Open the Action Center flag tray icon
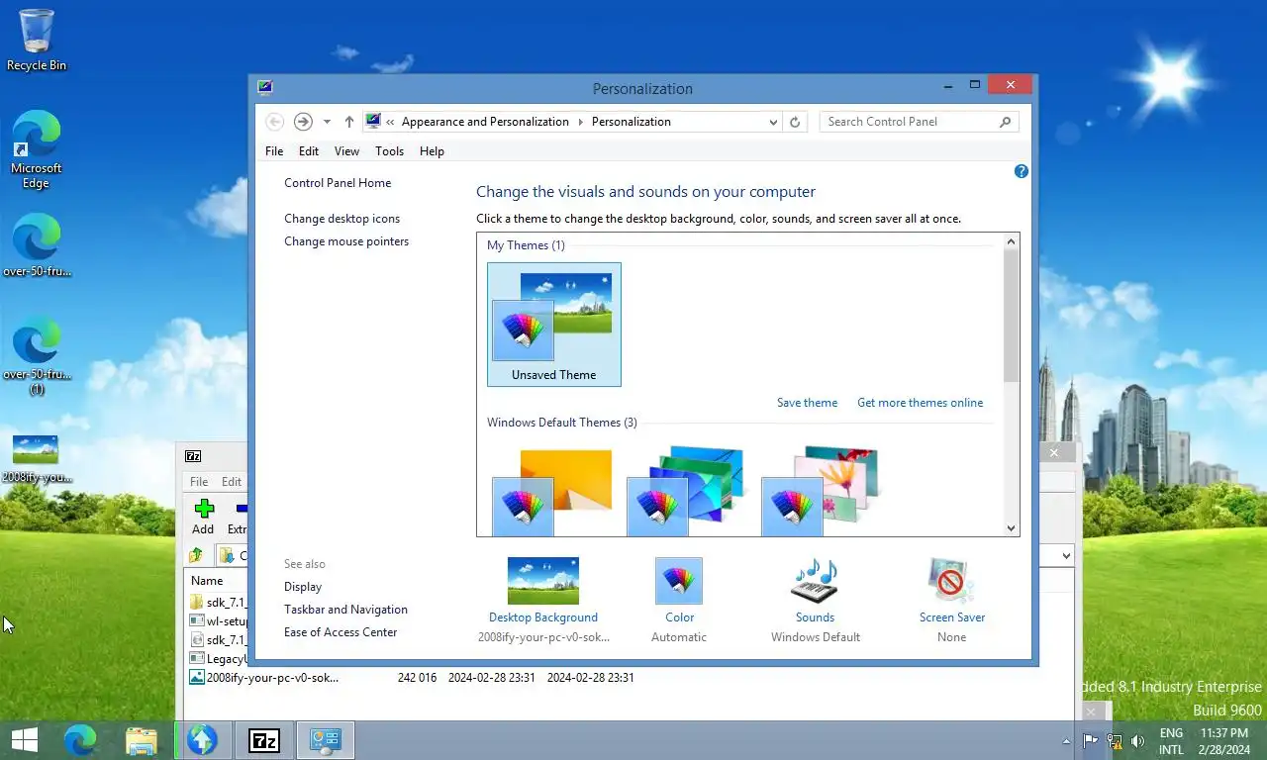The image size is (1267, 760). coord(1091,740)
